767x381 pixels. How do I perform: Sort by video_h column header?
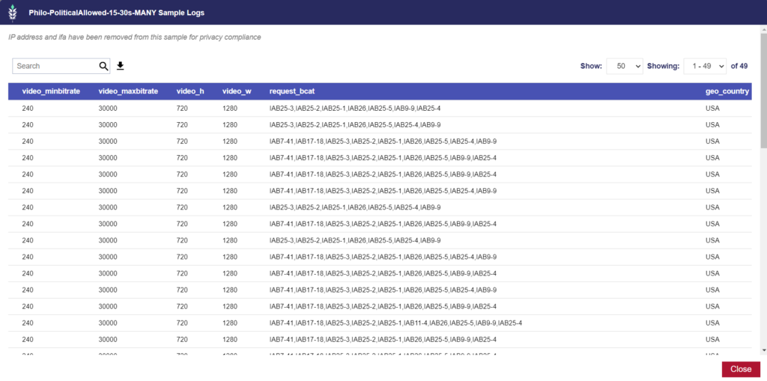(x=190, y=91)
